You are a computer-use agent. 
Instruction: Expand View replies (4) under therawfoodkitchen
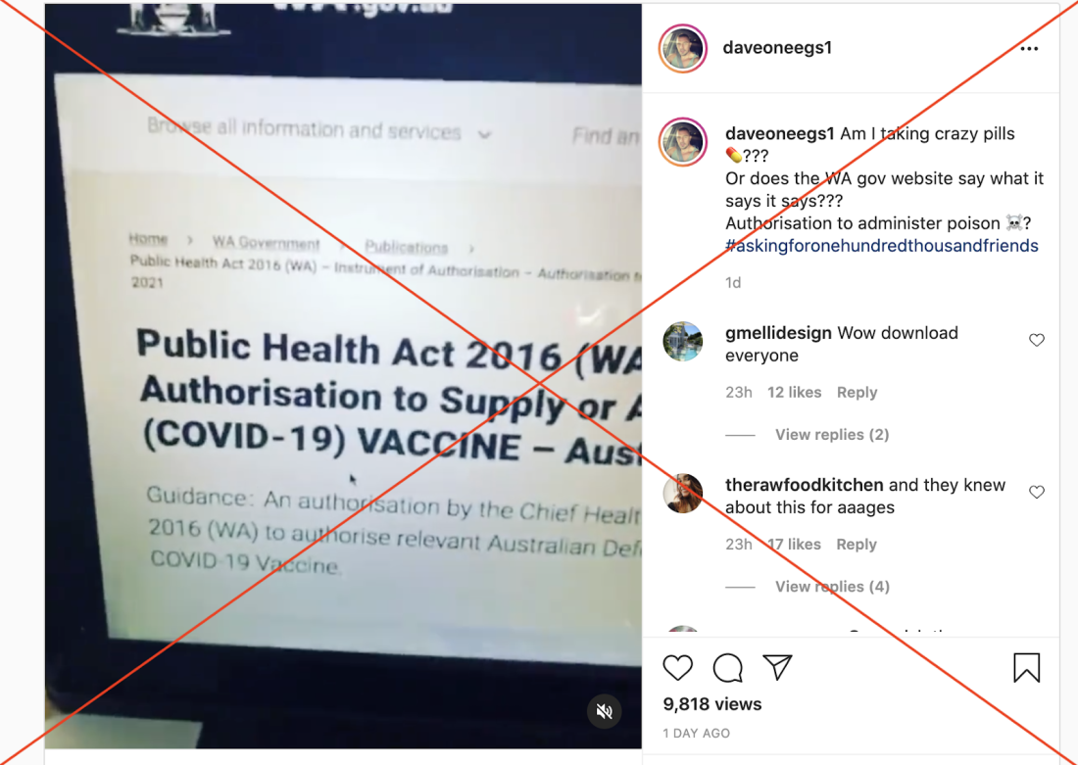(x=832, y=587)
